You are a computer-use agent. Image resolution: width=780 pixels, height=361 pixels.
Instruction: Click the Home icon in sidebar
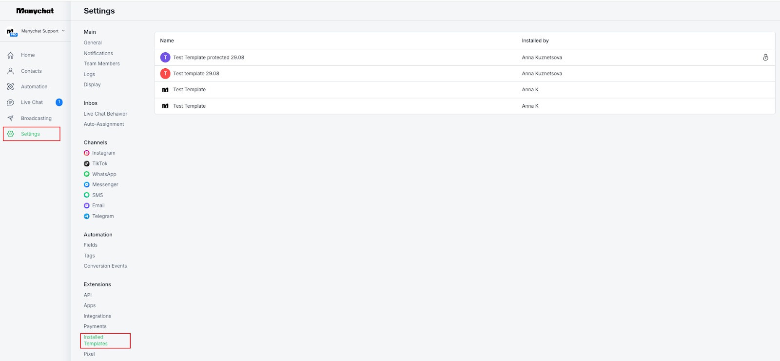click(x=10, y=55)
